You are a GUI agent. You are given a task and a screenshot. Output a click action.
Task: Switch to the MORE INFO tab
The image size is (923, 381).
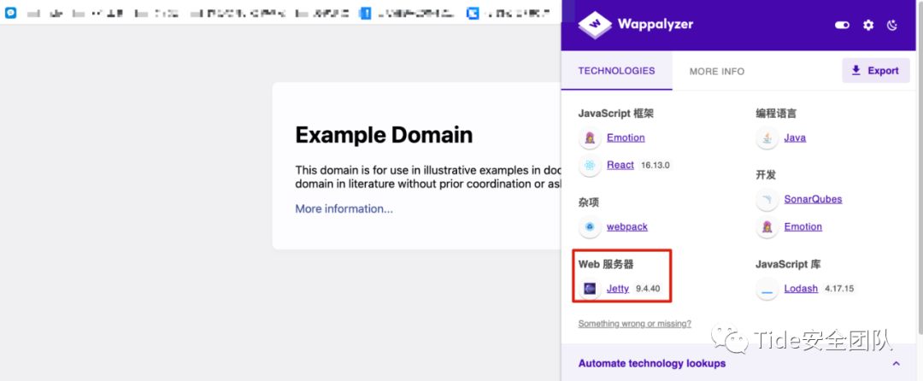click(716, 72)
